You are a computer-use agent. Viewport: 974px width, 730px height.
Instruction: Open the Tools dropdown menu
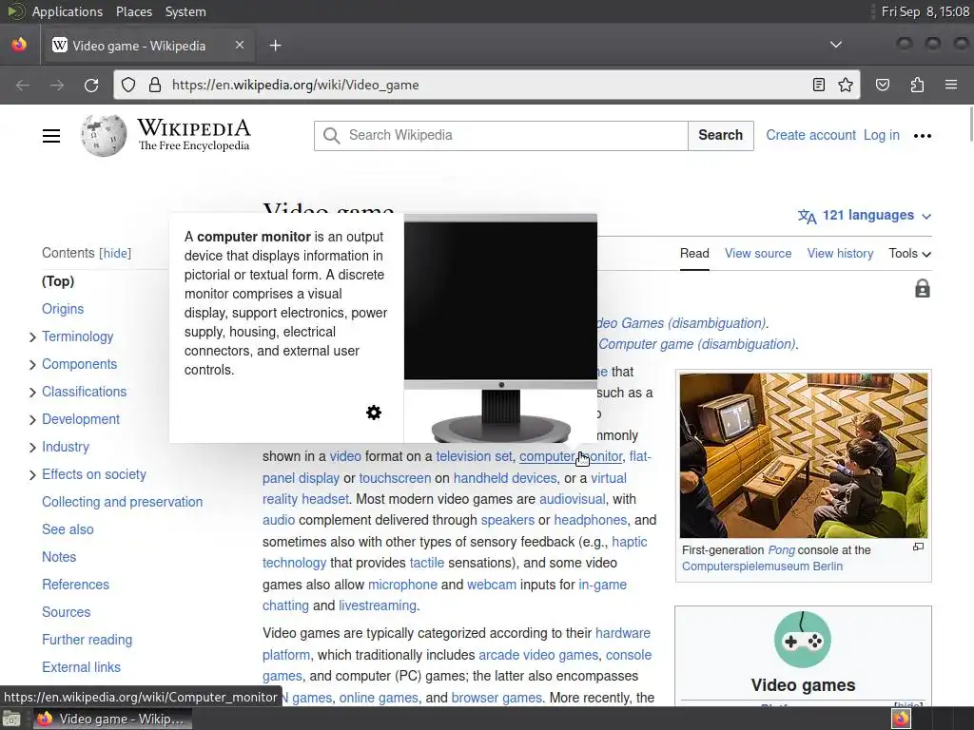click(909, 253)
